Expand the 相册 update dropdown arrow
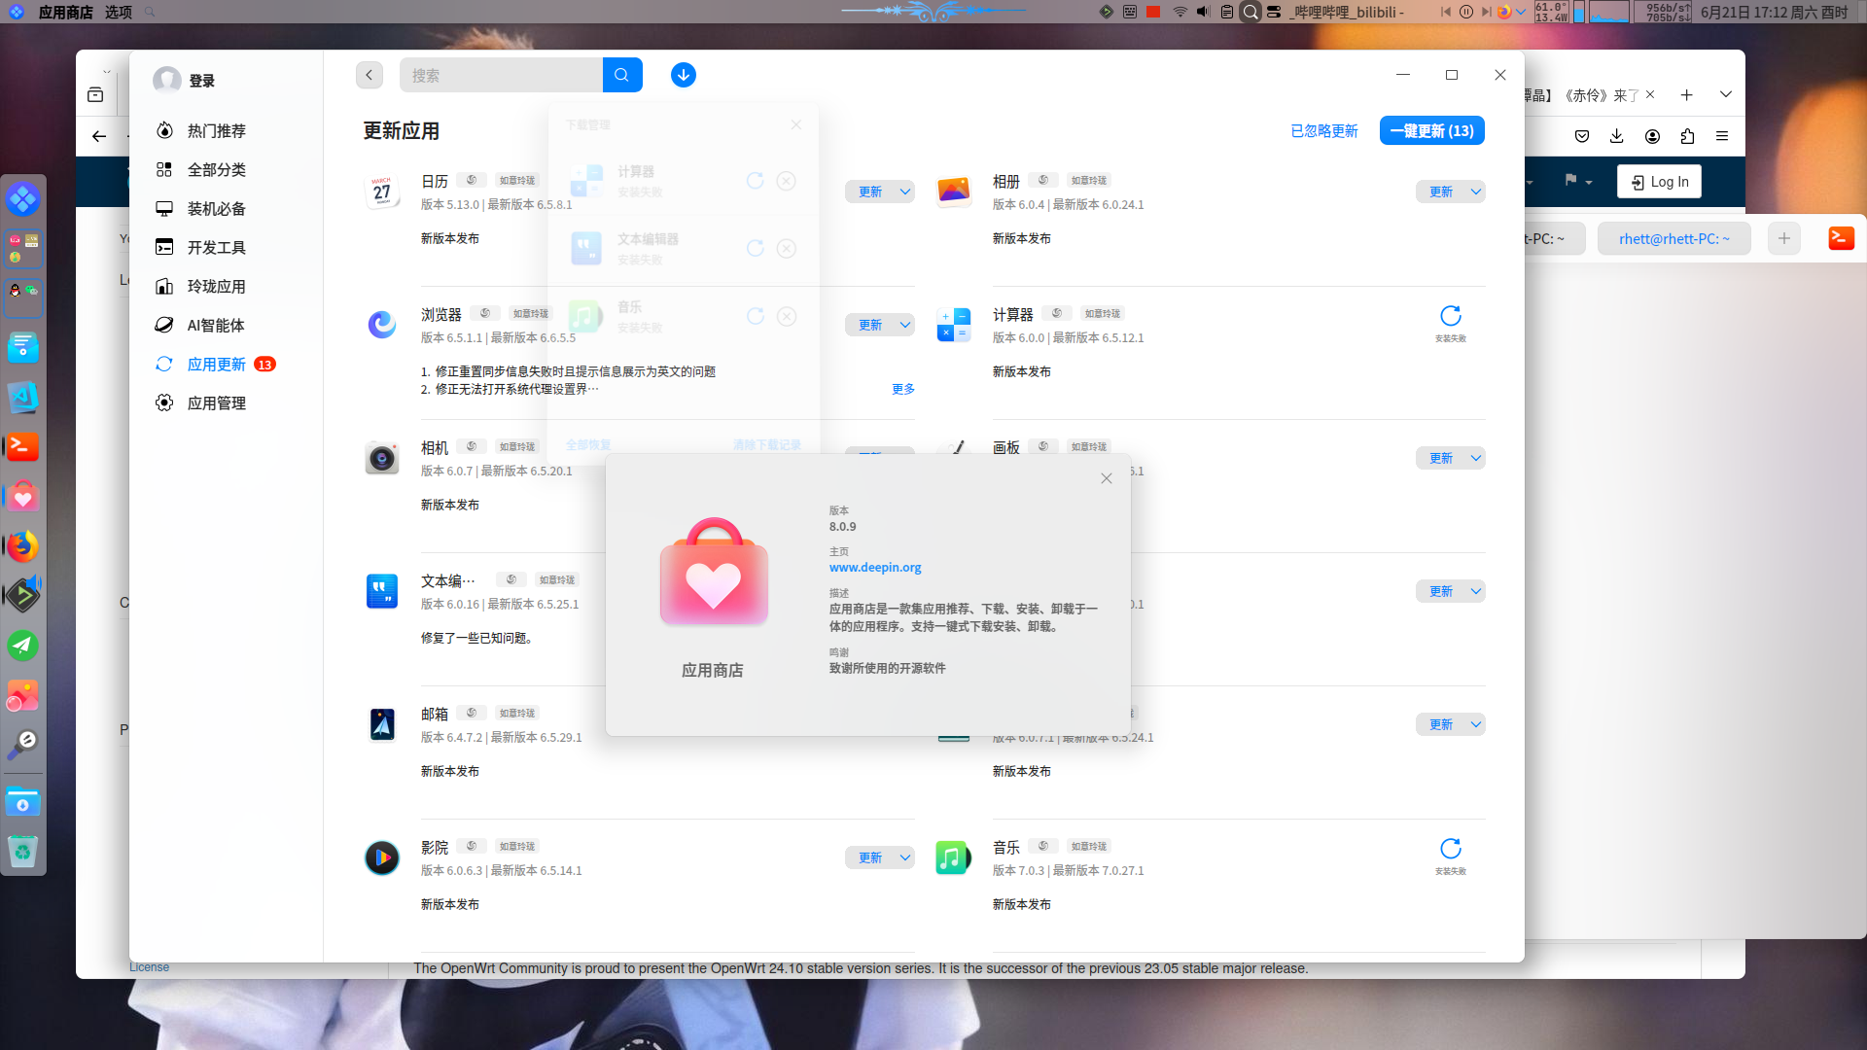This screenshot has width=1867, height=1050. coord(1476,192)
